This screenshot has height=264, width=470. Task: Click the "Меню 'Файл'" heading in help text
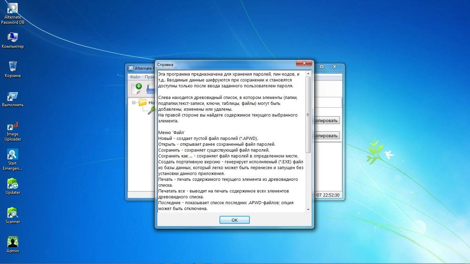pos(171,132)
